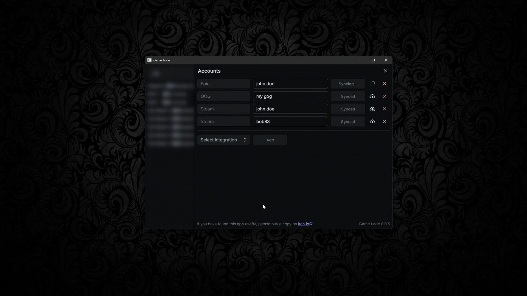This screenshot has height=296, width=527.
Task: Click the Add account button
Action: (x=270, y=140)
